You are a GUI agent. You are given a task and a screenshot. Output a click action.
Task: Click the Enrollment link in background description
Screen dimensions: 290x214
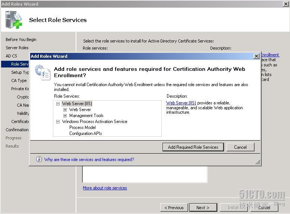270,55
